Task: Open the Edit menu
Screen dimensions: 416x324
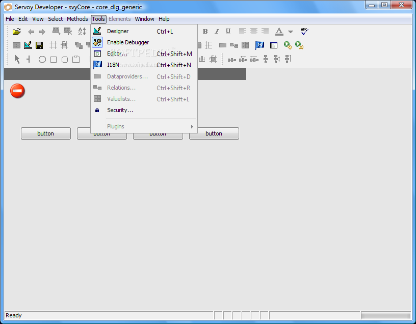Action: (23, 19)
